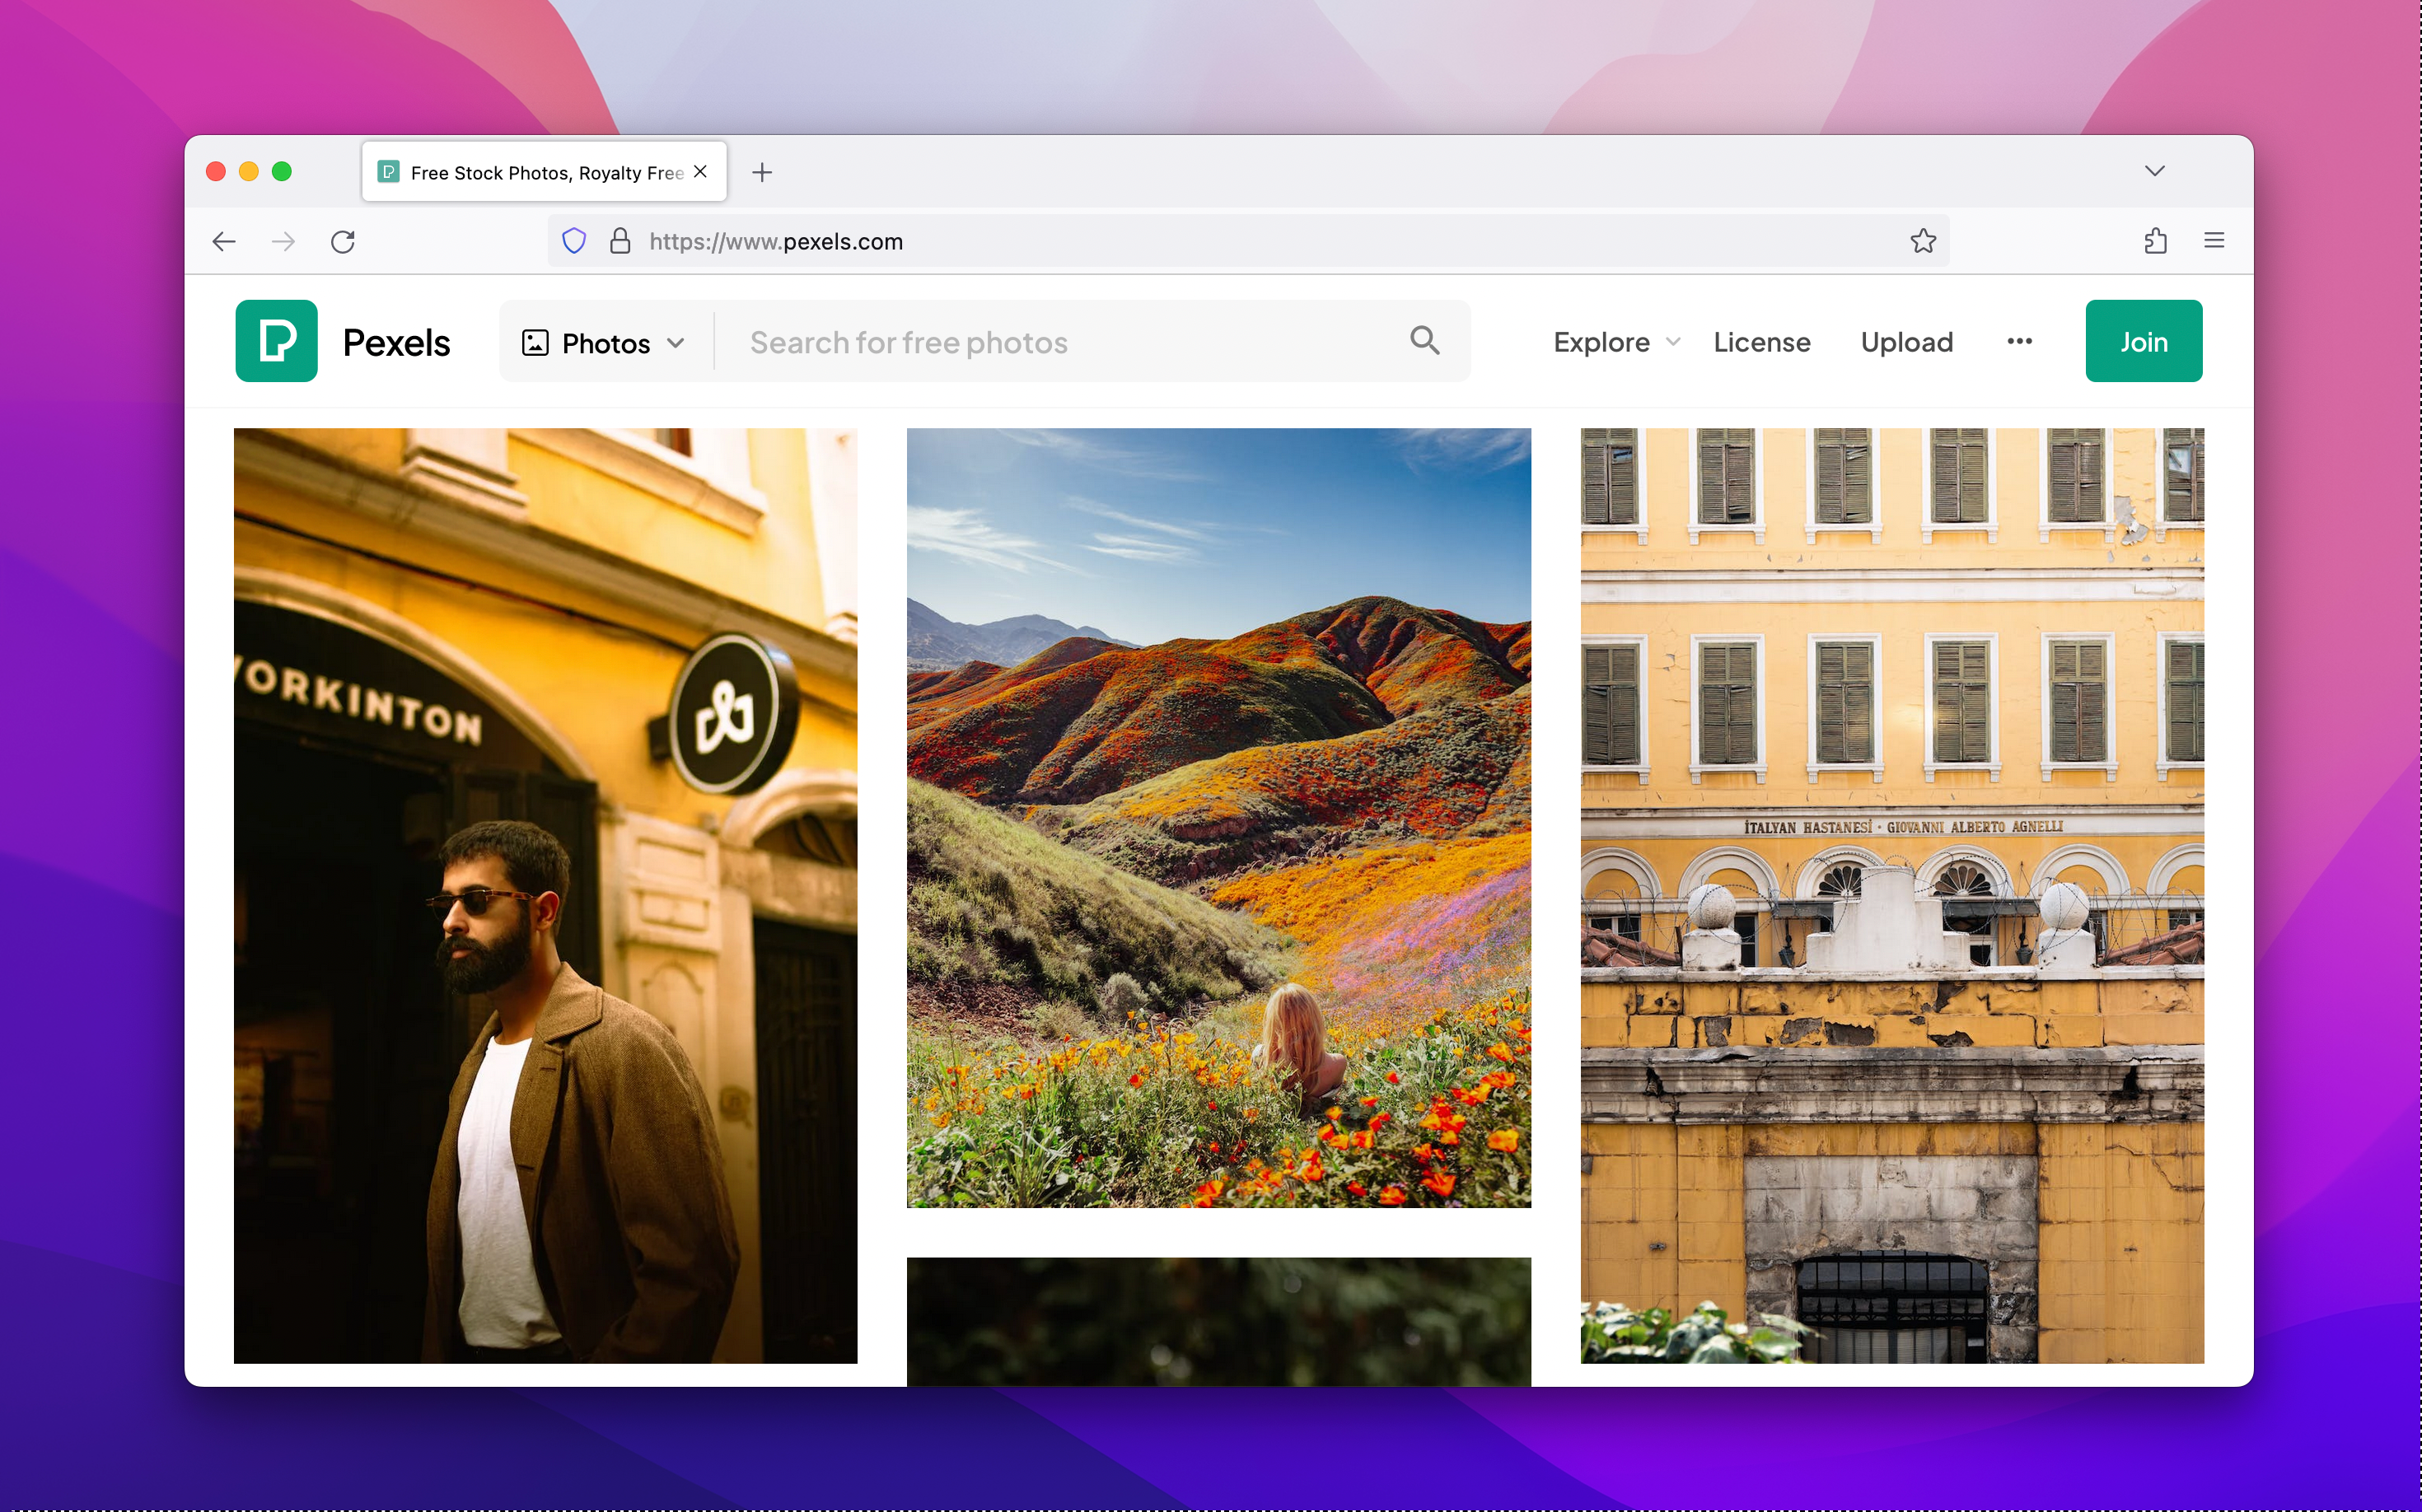This screenshot has height=1512, width=2422.
Task: Reload the Pexels page
Action: 344,241
